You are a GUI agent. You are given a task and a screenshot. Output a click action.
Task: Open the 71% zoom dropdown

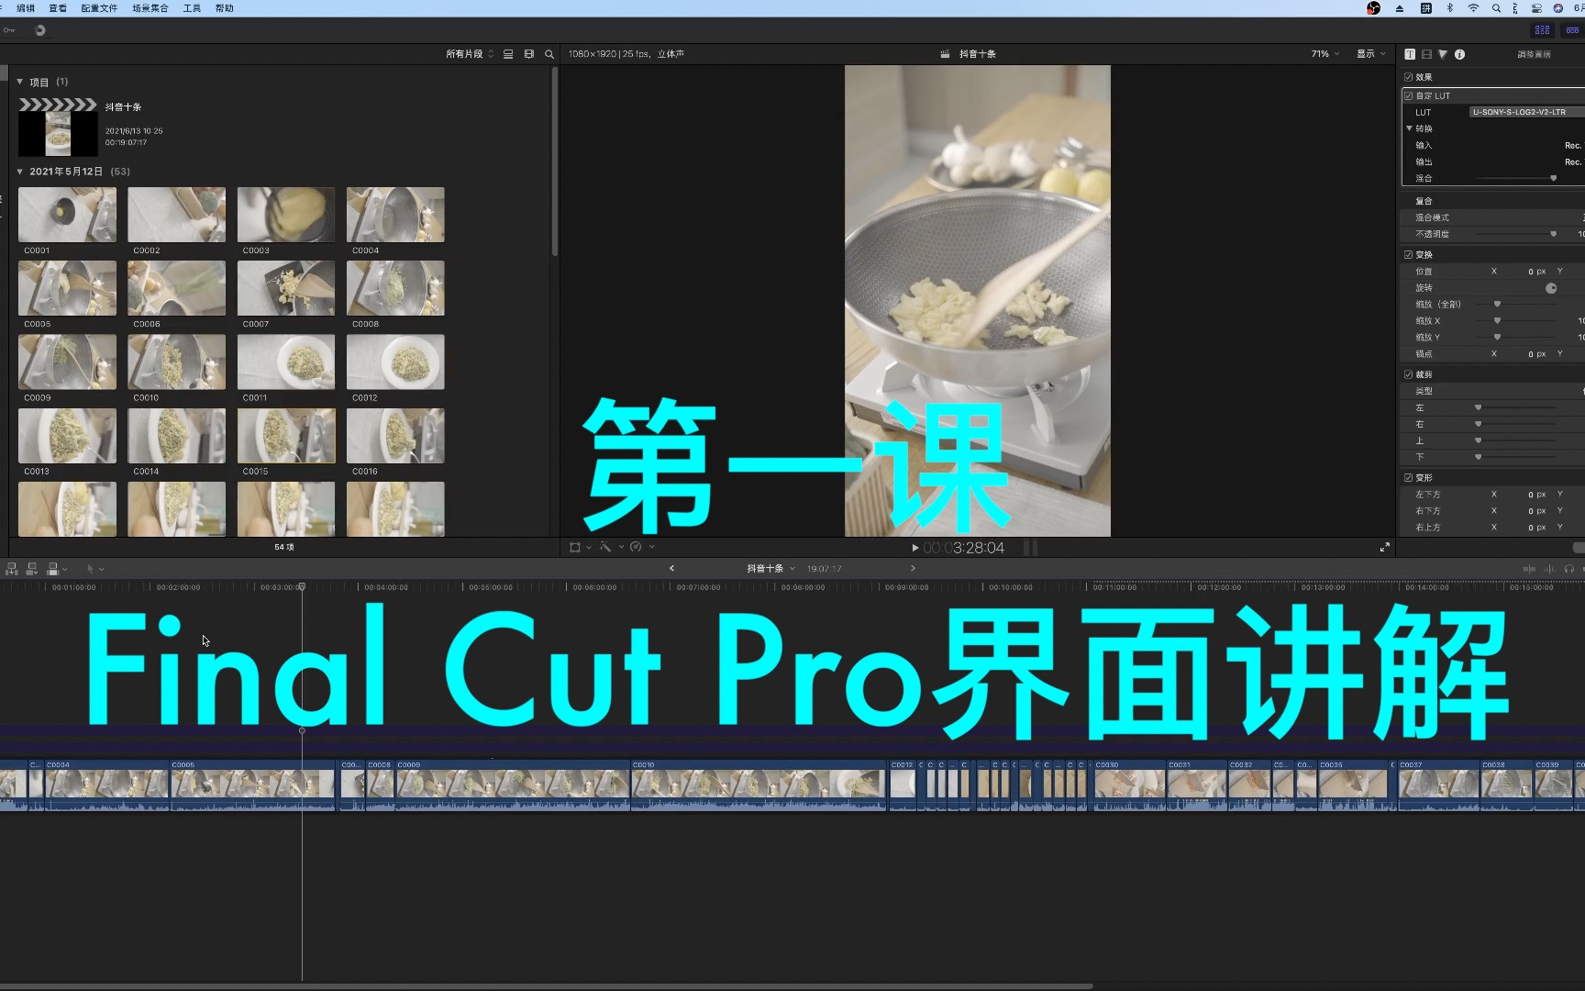click(1325, 54)
